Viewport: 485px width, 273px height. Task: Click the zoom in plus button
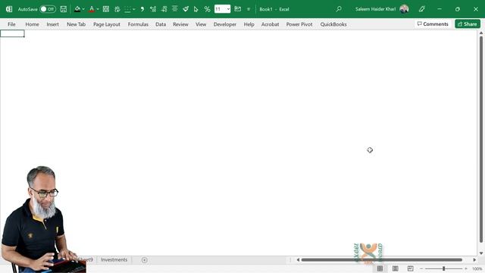466,268
